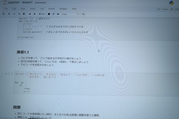Viewport: 179px width, 119px height.
Task: Open the File menu
Action: pos(6,9)
